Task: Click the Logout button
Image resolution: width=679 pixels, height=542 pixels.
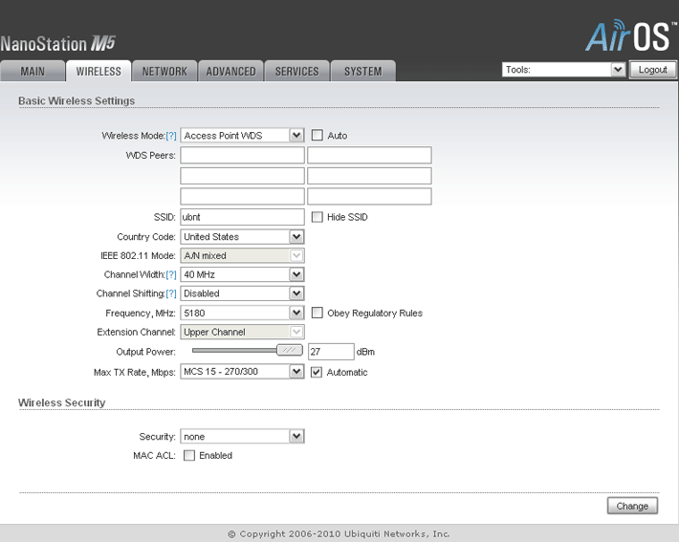Action: (653, 70)
